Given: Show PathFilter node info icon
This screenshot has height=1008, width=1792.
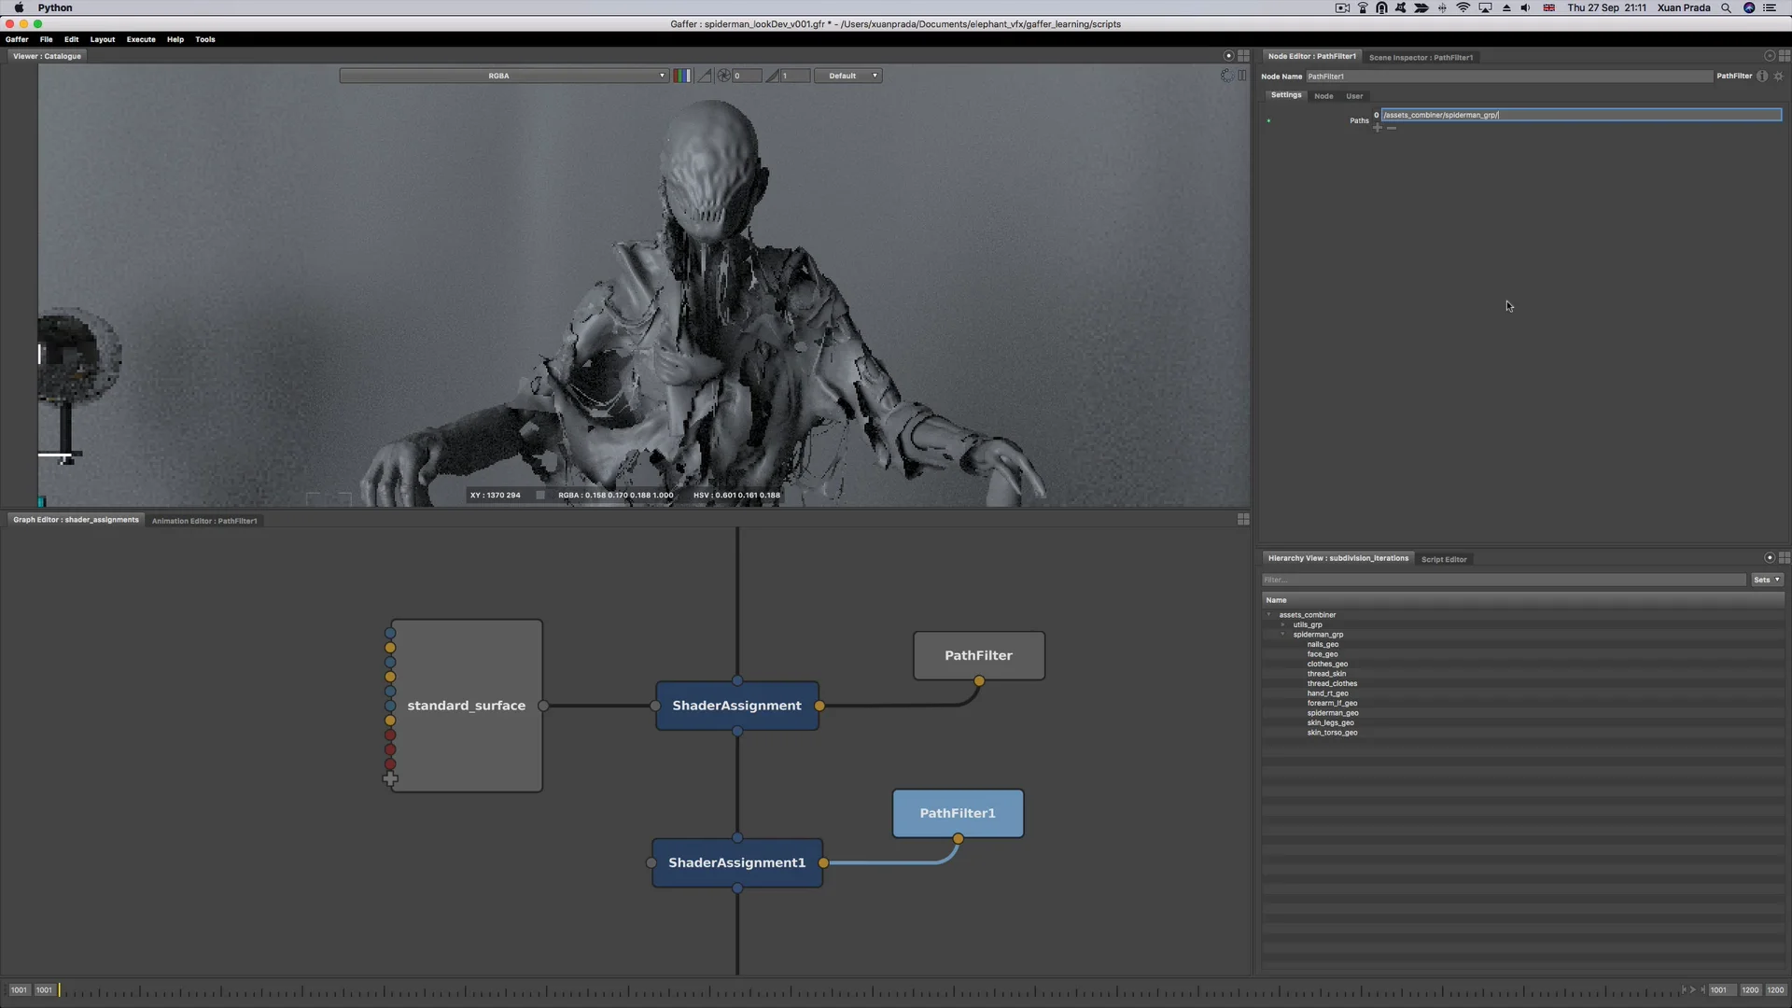Looking at the screenshot, I should point(1762,77).
